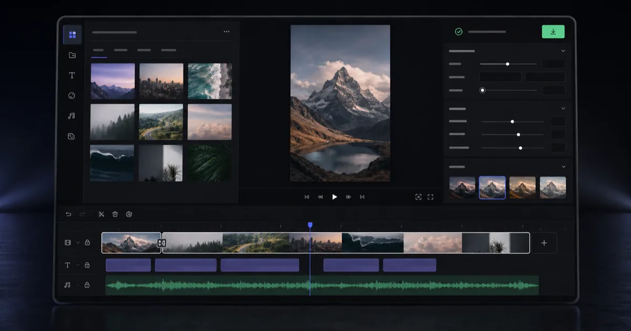
Task: Click the plus button to add a clip
Action: pyautogui.click(x=544, y=243)
